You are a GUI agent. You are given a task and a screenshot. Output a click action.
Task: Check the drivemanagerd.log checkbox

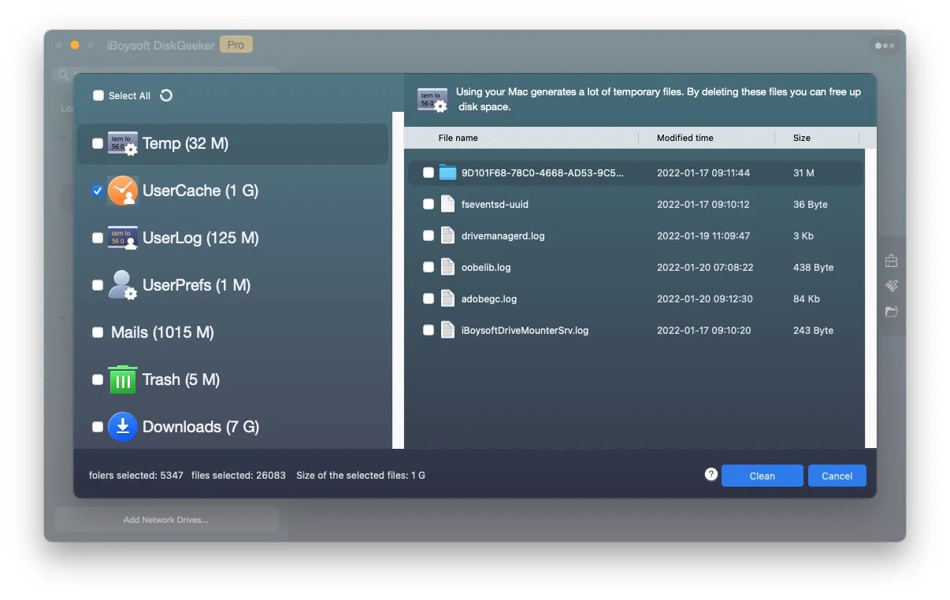click(x=429, y=235)
